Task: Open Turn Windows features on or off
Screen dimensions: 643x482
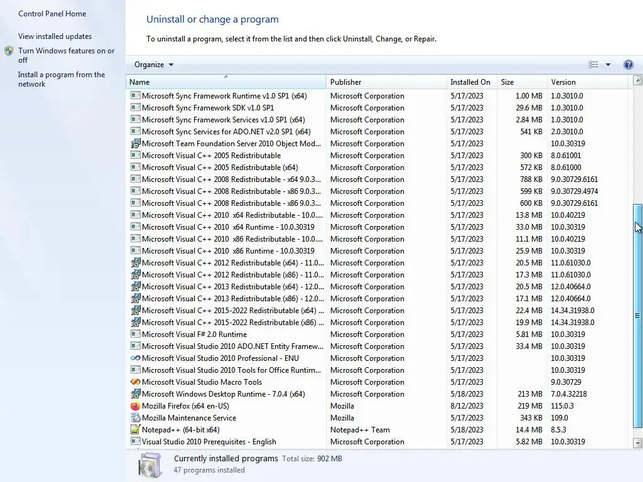Action: [66, 55]
